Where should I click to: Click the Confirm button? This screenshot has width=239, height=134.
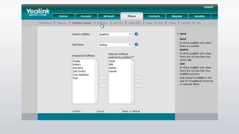(x=76, y=111)
